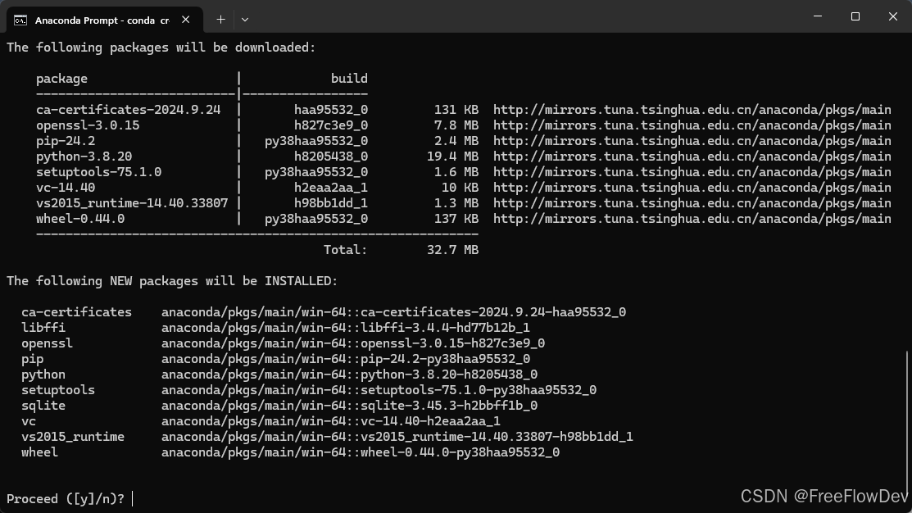Click the mirror URL on wheel-0.44.0 row
Image resolution: width=912 pixels, height=513 pixels.
point(692,220)
